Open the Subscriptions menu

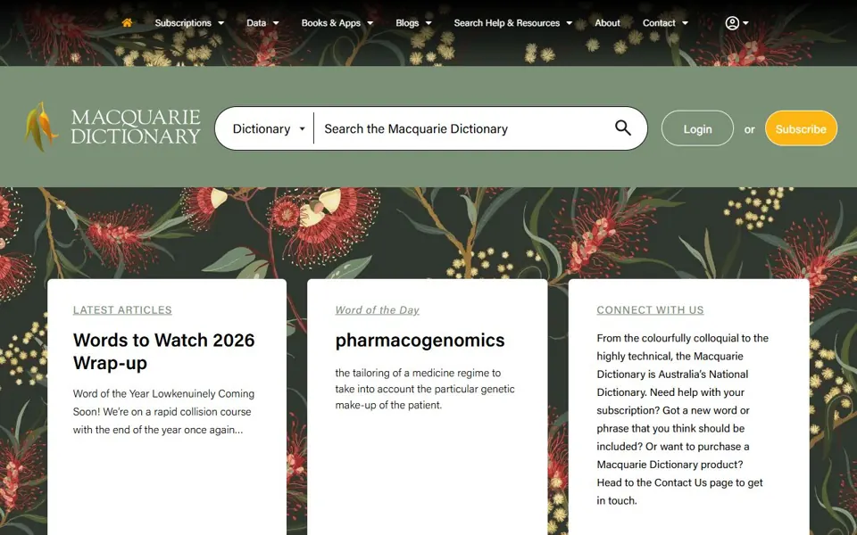182,23
